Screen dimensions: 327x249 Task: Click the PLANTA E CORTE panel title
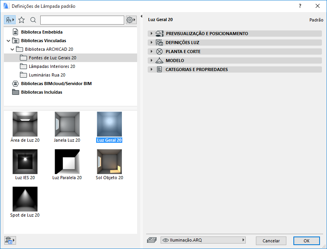point(183,52)
